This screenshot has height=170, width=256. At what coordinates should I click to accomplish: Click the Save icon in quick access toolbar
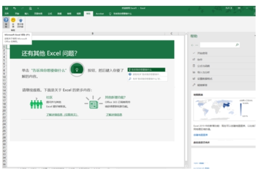6,8
